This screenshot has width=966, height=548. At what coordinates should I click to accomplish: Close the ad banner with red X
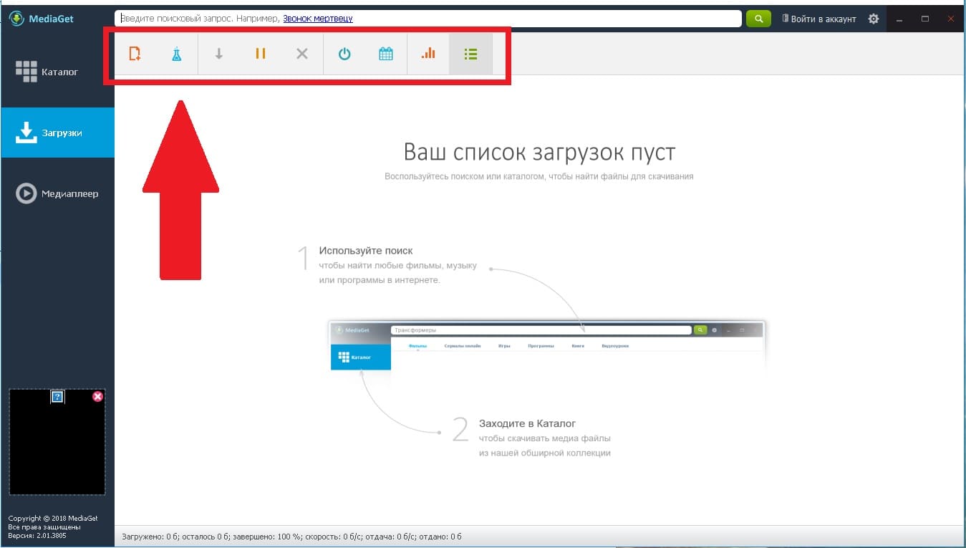click(97, 396)
